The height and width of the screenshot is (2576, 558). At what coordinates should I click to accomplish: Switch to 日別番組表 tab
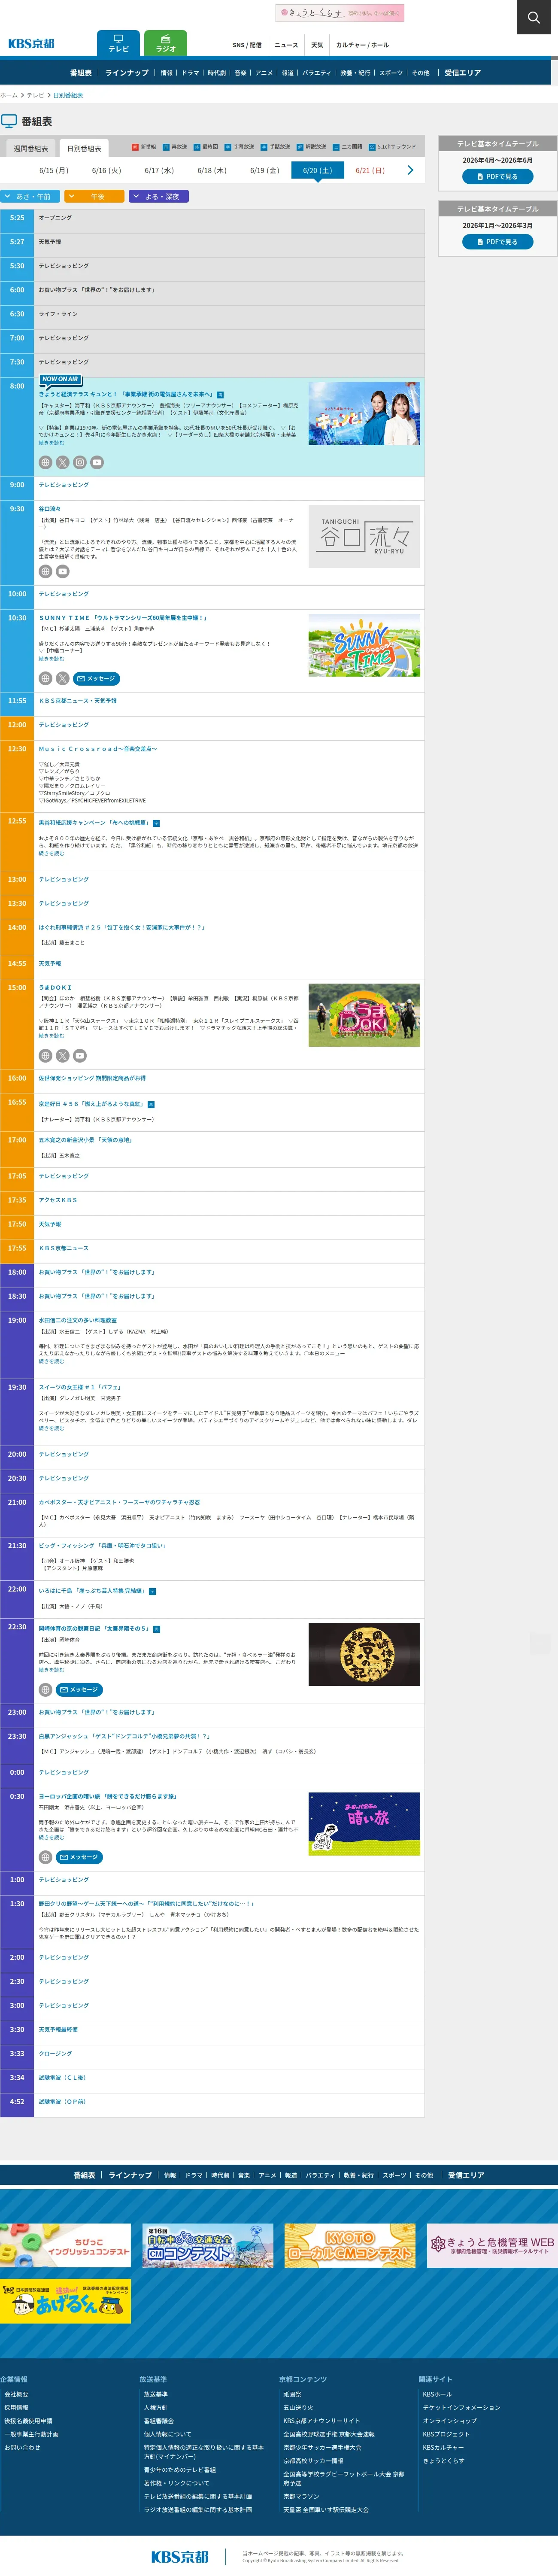point(84,148)
